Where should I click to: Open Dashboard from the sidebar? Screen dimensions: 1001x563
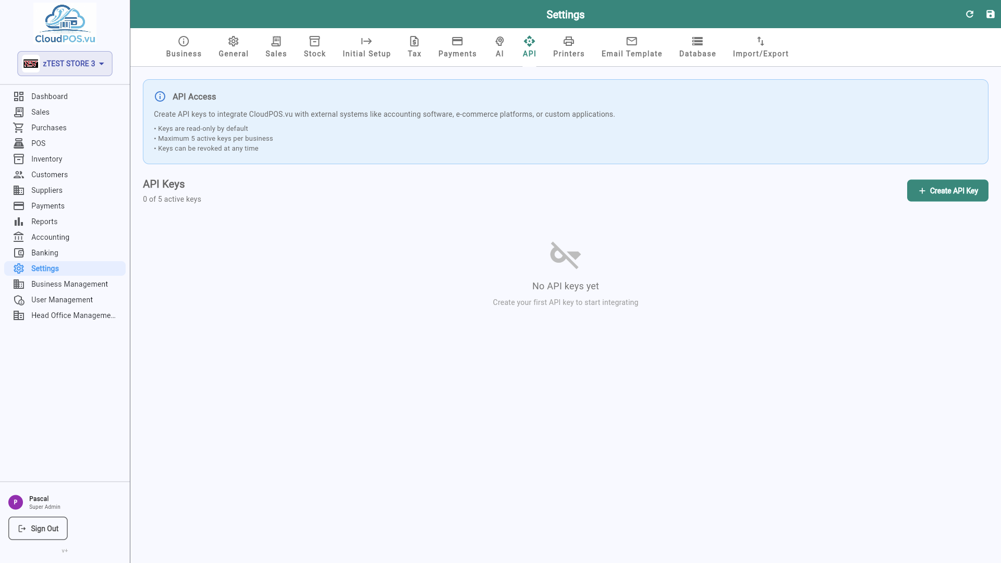tap(65, 96)
